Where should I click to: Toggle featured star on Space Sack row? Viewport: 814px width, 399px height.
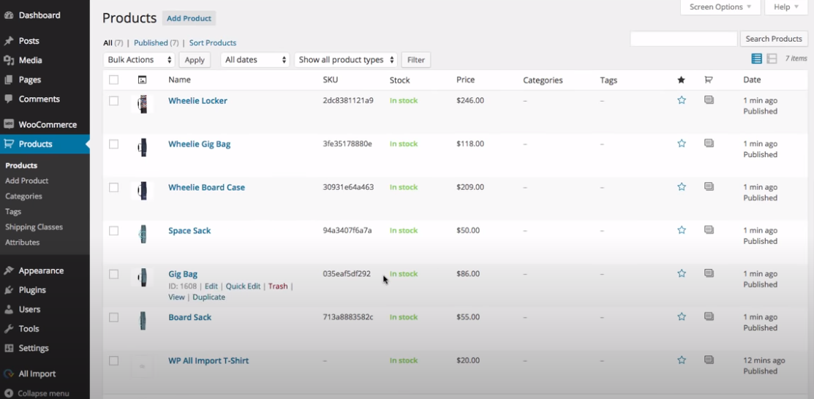[682, 230]
